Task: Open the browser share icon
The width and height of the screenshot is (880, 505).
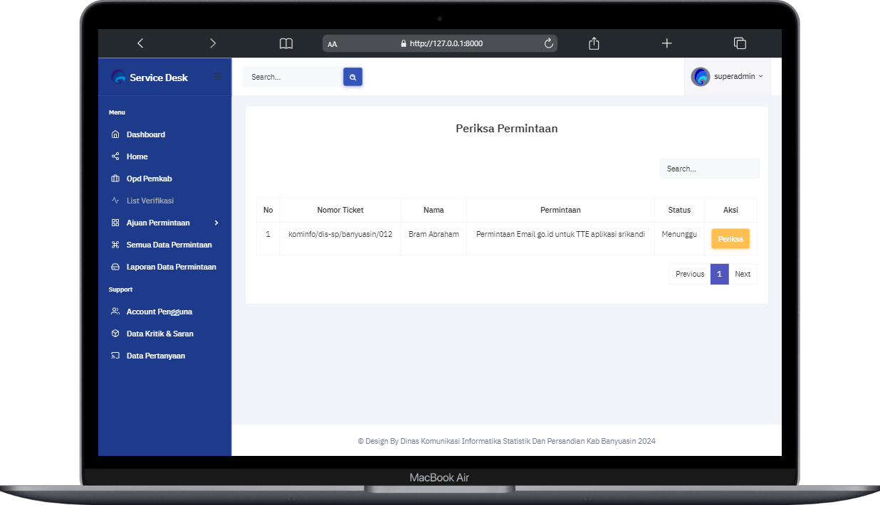Action: [594, 43]
